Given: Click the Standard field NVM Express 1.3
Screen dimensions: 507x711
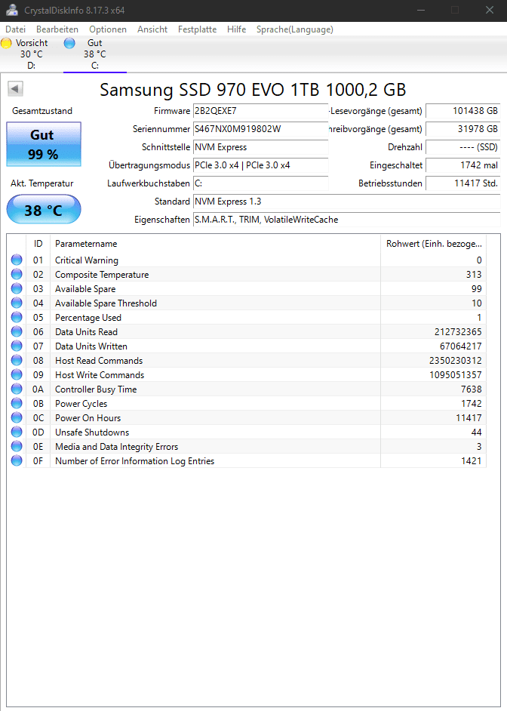Looking at the screenshot, I should coord(346,202).
